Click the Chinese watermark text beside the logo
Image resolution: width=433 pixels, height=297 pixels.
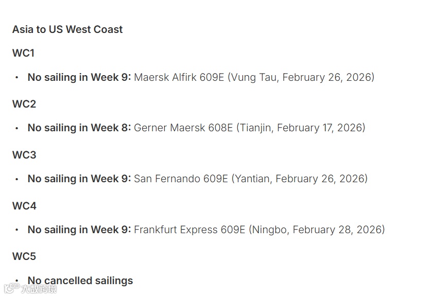39,289
